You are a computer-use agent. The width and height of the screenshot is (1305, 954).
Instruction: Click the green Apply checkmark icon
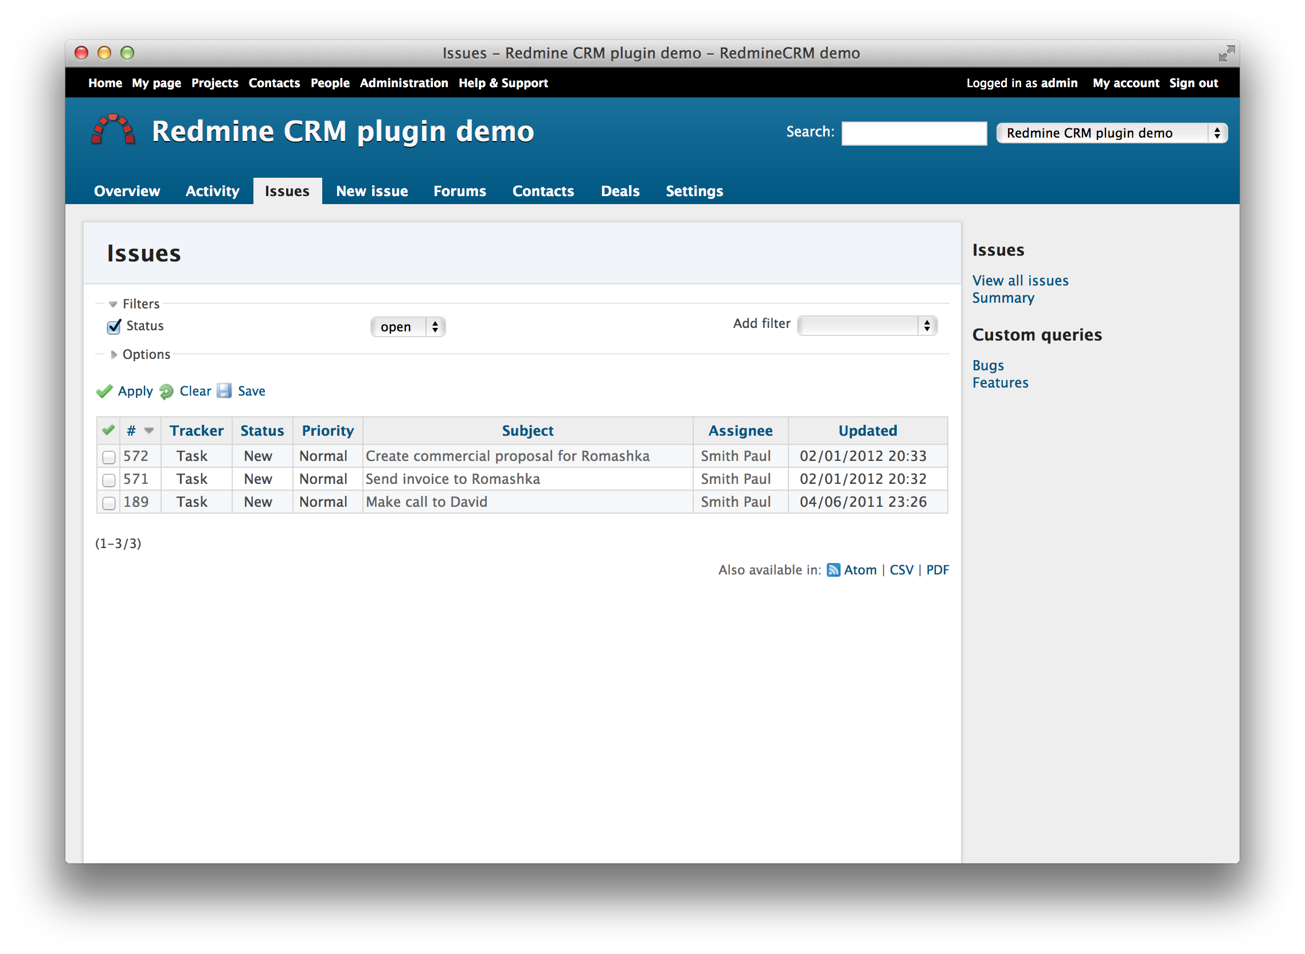104,392
